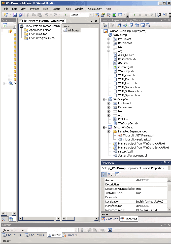Click the Properties grid scroll-up arrow
The width and height of the screenshot is (171, 244).
tap(169, 180)
